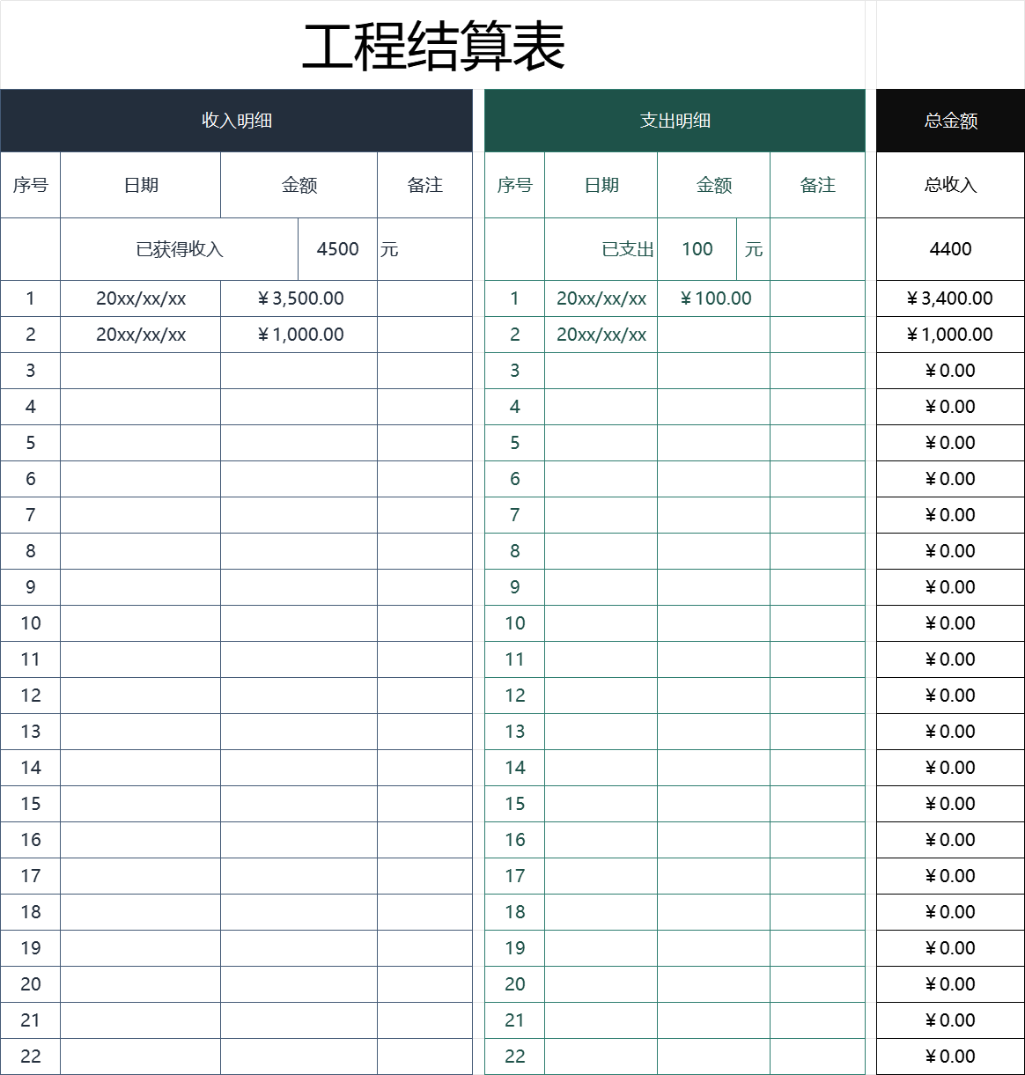Click the 总金额 header

coord(949,121)
